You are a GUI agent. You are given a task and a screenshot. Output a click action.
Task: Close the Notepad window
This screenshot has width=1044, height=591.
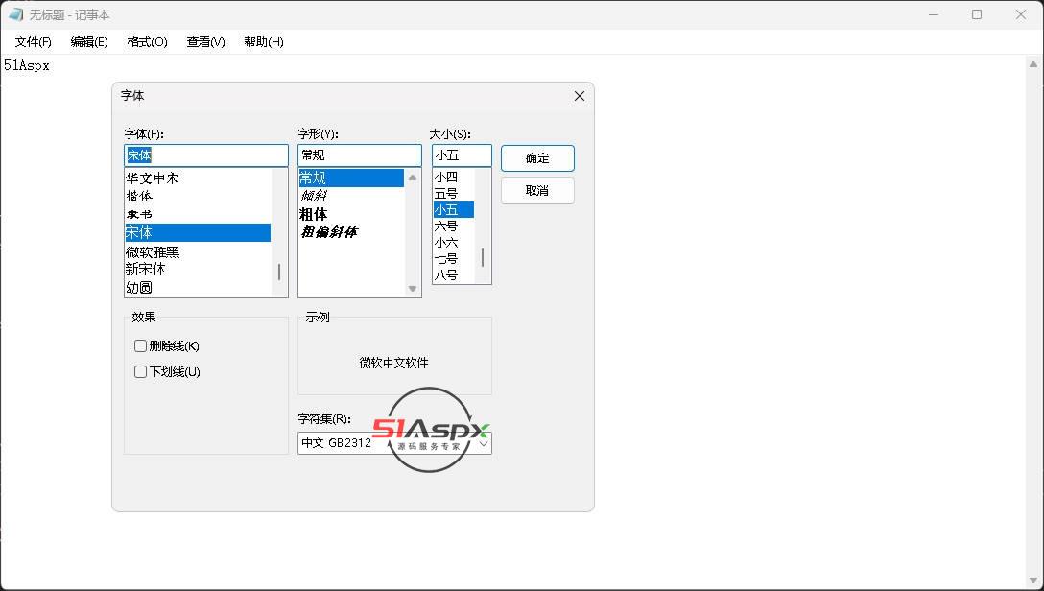coord(1021,14)
